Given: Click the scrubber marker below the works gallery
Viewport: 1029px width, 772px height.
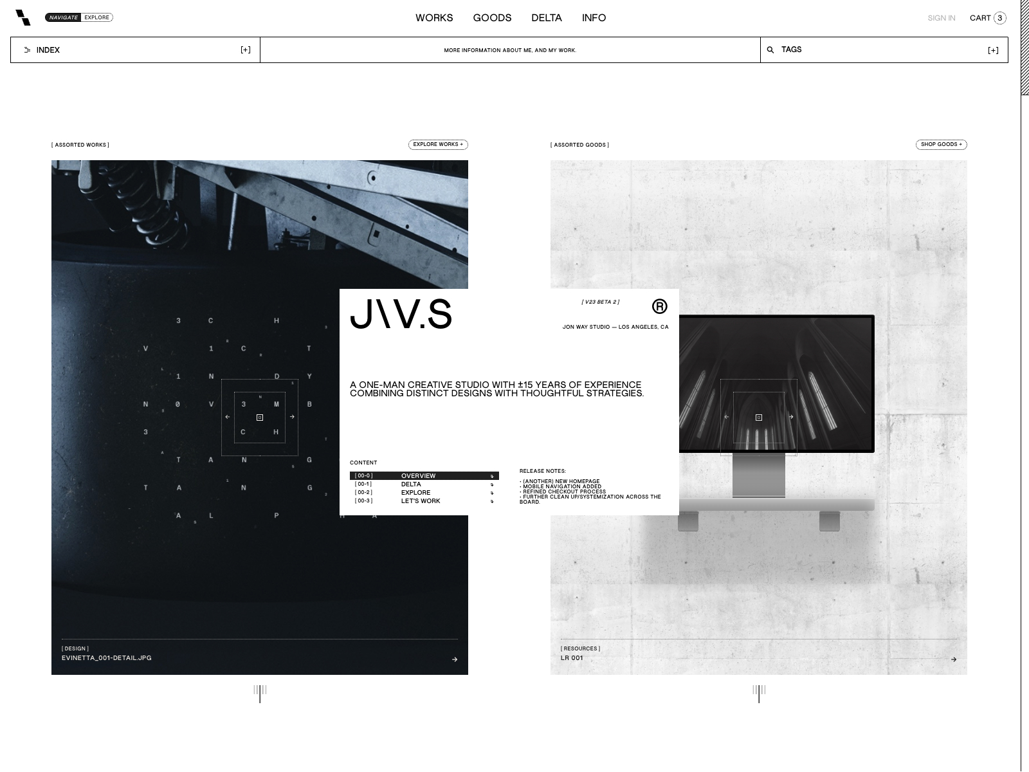Looking at the screenshot, I should click(x=260, y=695).
